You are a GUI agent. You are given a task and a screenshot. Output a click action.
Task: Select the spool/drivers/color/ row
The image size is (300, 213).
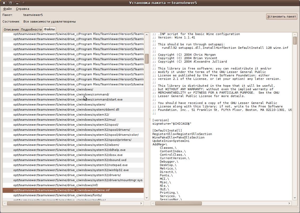pyautogui.click(x=73, y=135)
